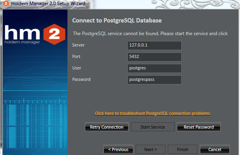This screenshot has height=155, width=240.
Task: Click the holdem manager text under the logo
Action: [22, 42]
